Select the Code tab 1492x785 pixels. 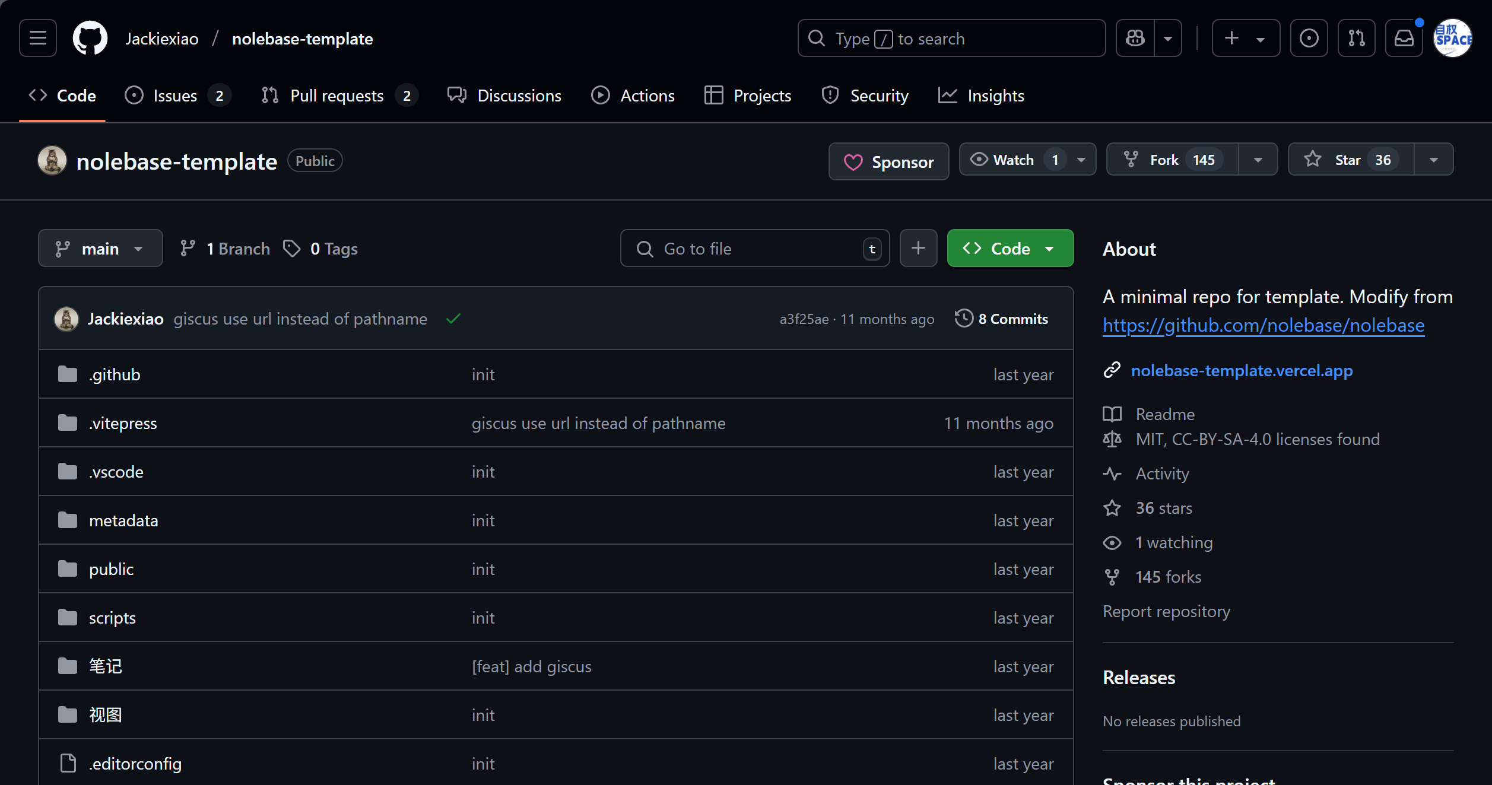click(x=62, y=96)
